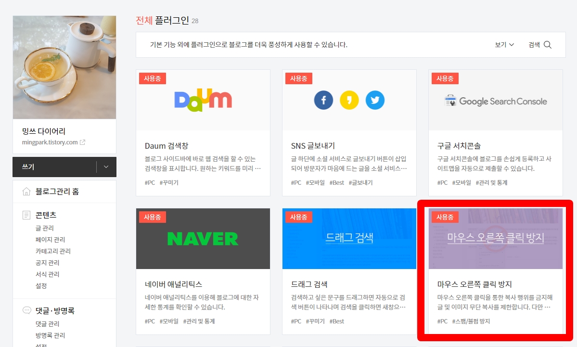Open the 구글 서치콘솔 plugin title

[459, 146]
